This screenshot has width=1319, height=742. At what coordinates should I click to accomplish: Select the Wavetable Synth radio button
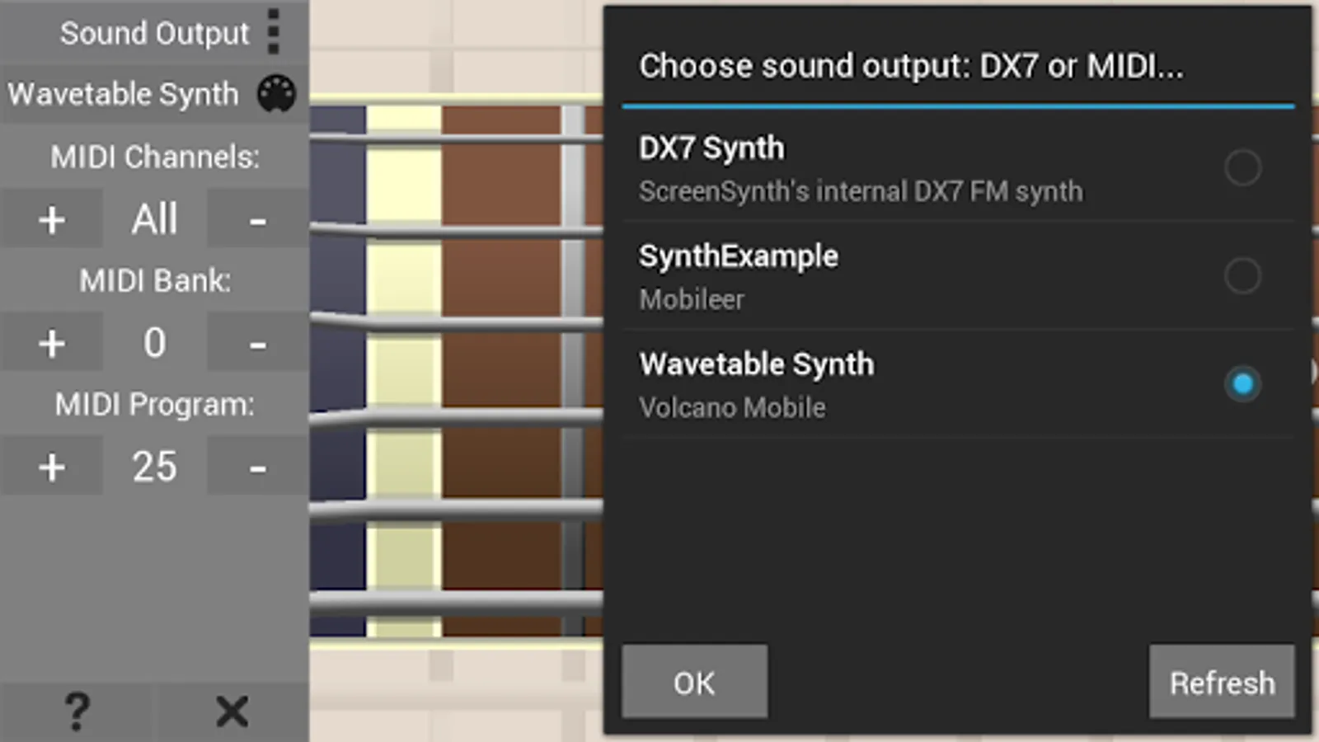pyautogui.click(x=1242, y=383)
